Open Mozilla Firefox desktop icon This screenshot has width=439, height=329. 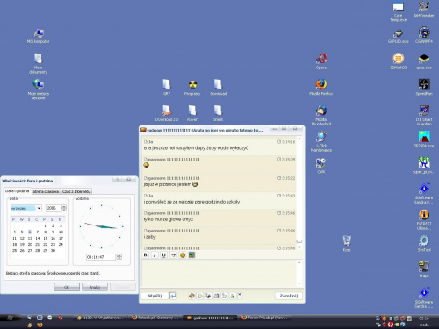coord(321,87)
